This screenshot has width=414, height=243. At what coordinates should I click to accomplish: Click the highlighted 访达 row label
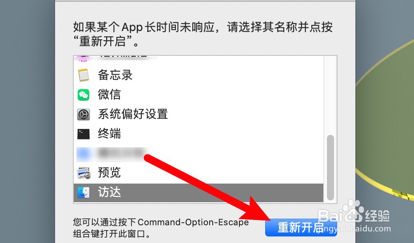coord(109,192)
